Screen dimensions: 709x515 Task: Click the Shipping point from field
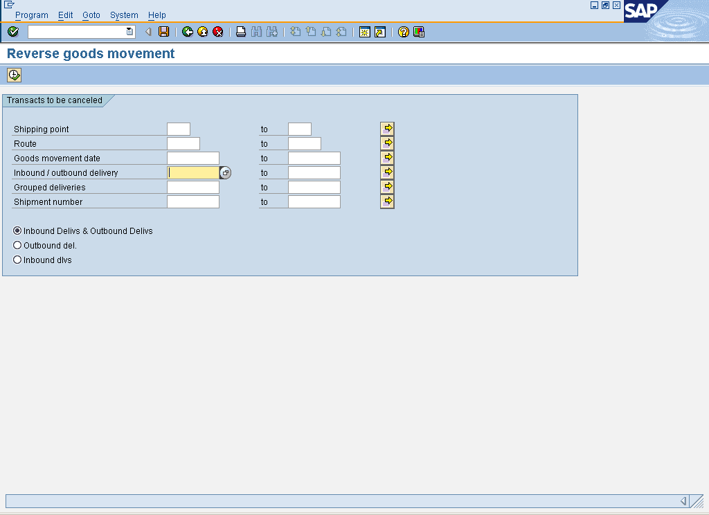(179, 129)
